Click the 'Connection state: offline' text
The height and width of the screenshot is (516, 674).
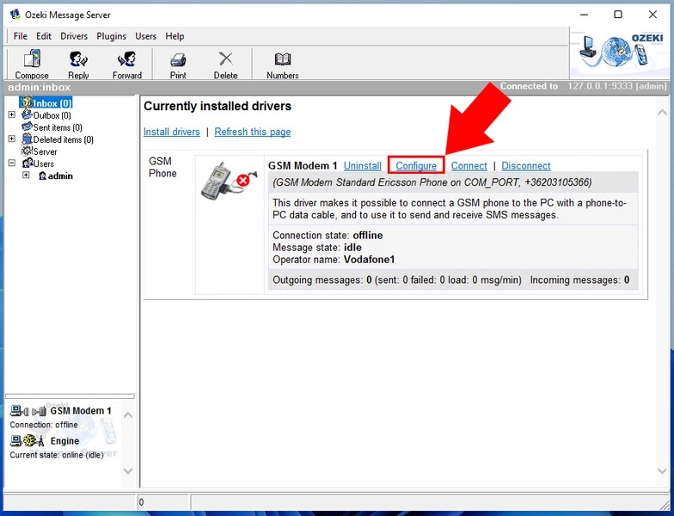[328, 236]
